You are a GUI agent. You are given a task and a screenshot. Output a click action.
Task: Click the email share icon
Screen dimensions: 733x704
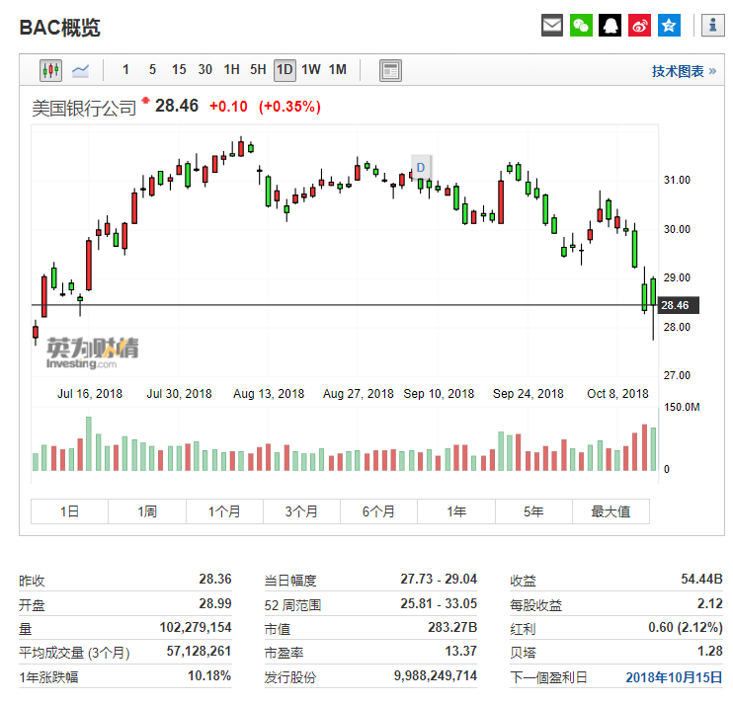(x=552, y=26)
